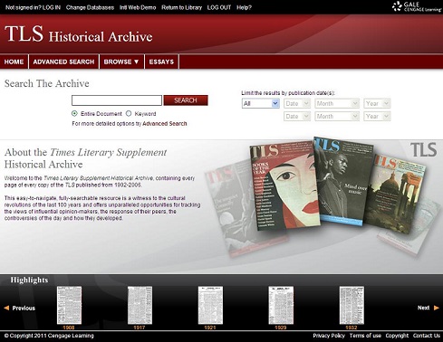Open the first row Date dropdown

tap(297, 103)
